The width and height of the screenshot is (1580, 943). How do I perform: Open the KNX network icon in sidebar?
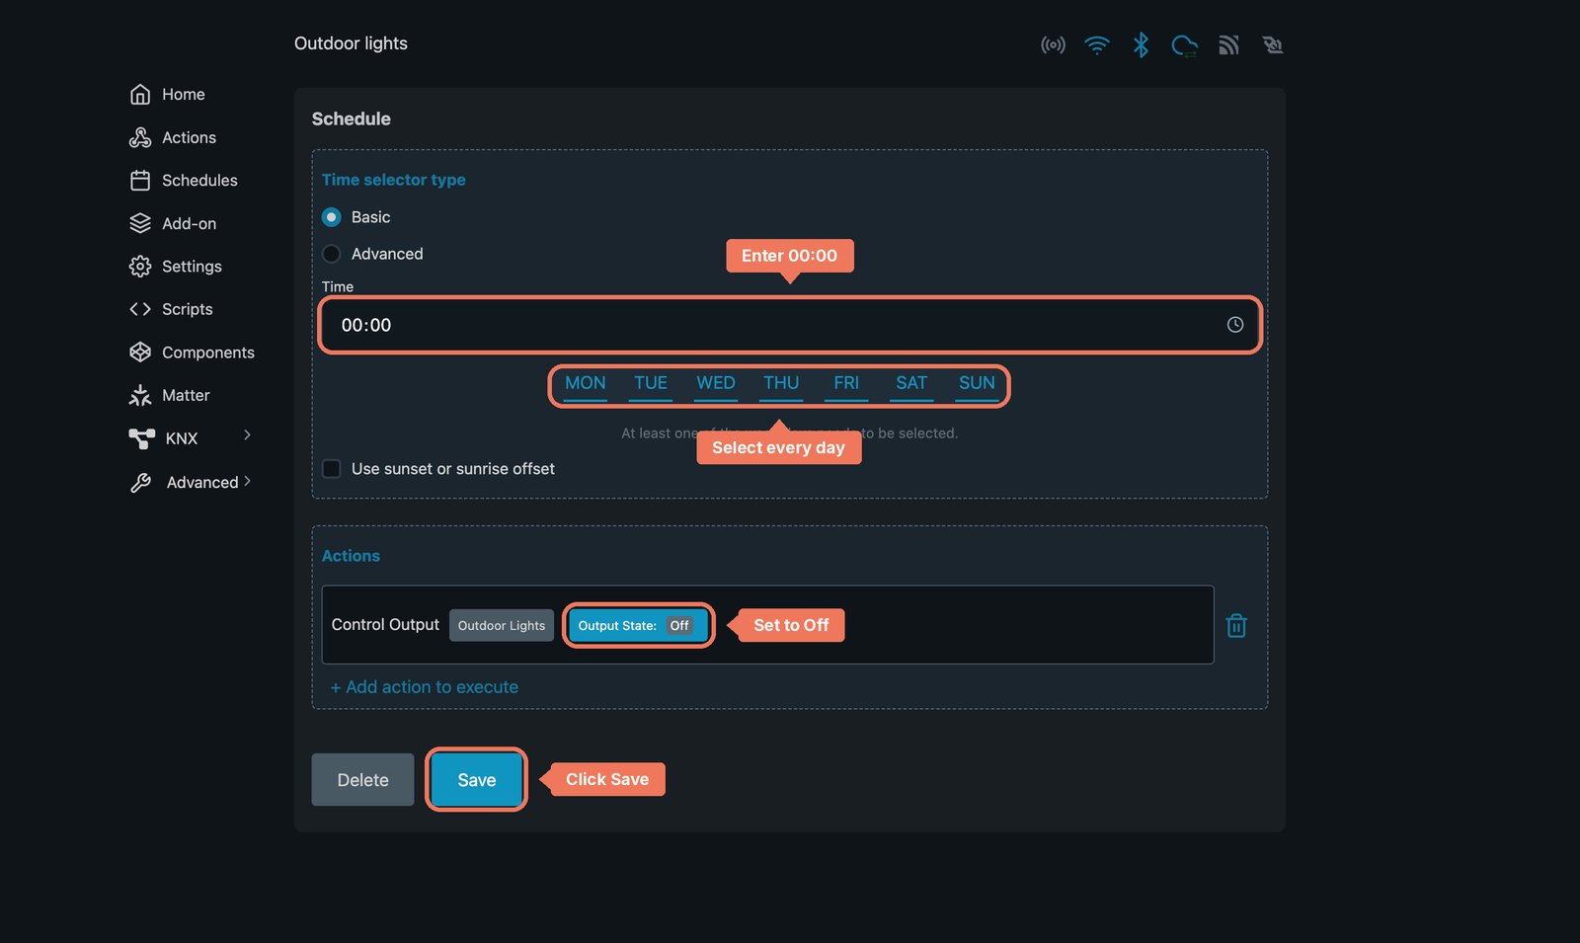pos(142,438)
